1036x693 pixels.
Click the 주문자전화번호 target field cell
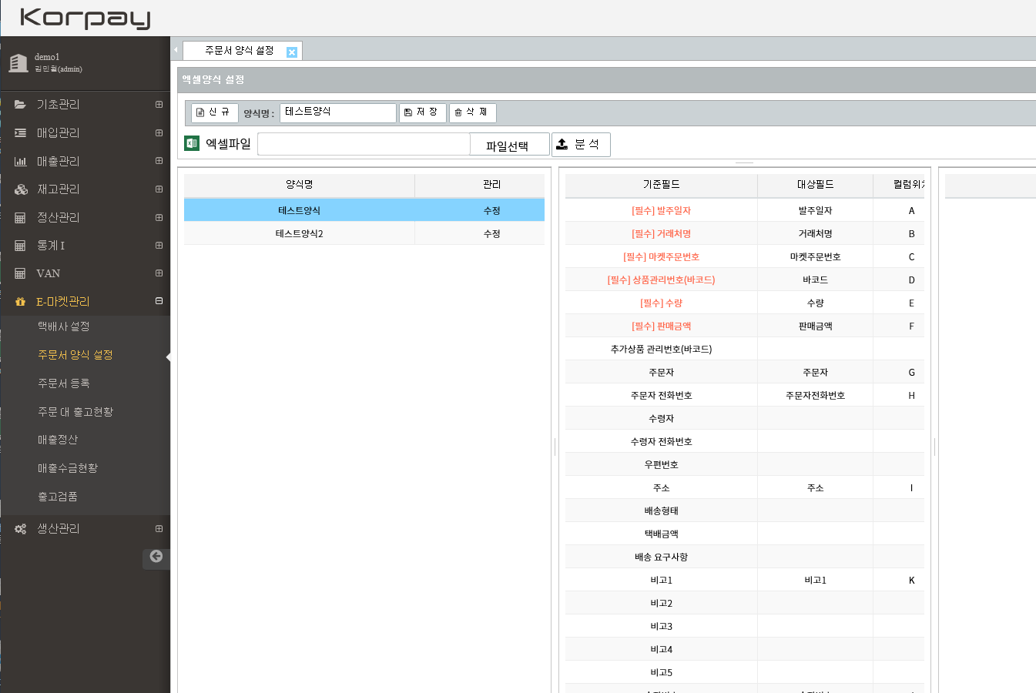815,395
